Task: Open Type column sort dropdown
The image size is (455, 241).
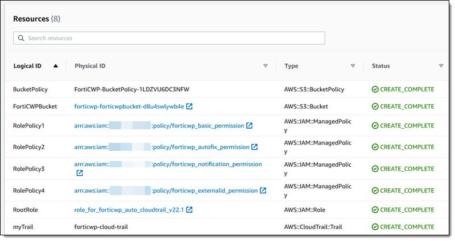Action: click(353, 66)
